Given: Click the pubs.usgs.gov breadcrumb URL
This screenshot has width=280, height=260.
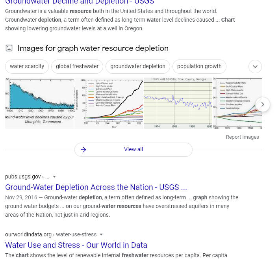Looking at the screenshot, I should [27, 176].
